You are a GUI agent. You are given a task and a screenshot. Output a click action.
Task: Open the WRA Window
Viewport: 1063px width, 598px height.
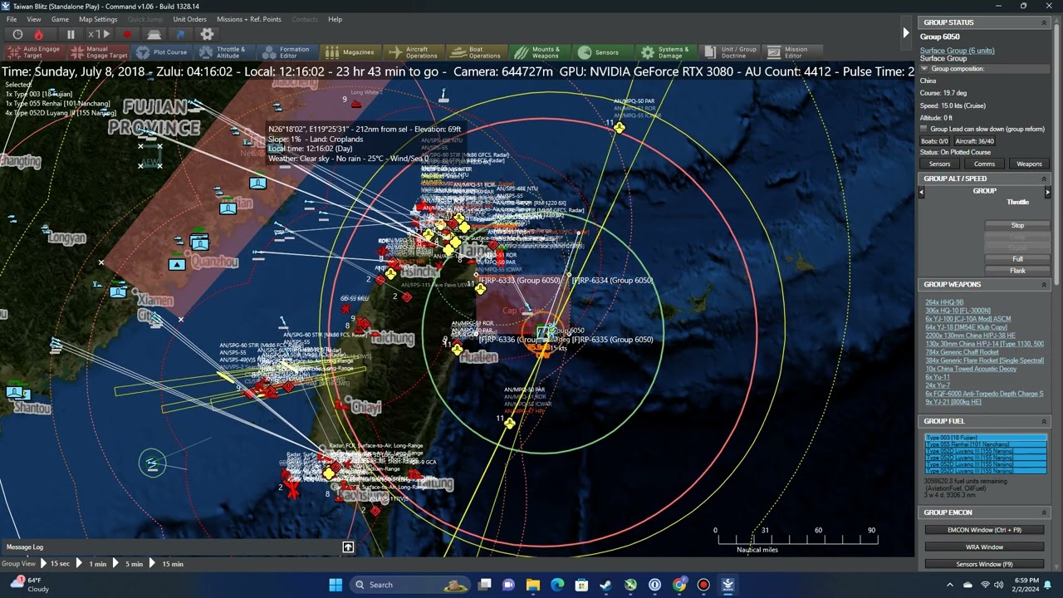point(984,547)
